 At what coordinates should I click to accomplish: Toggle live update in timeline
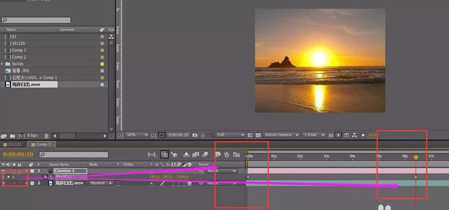(x=164, y=154)
